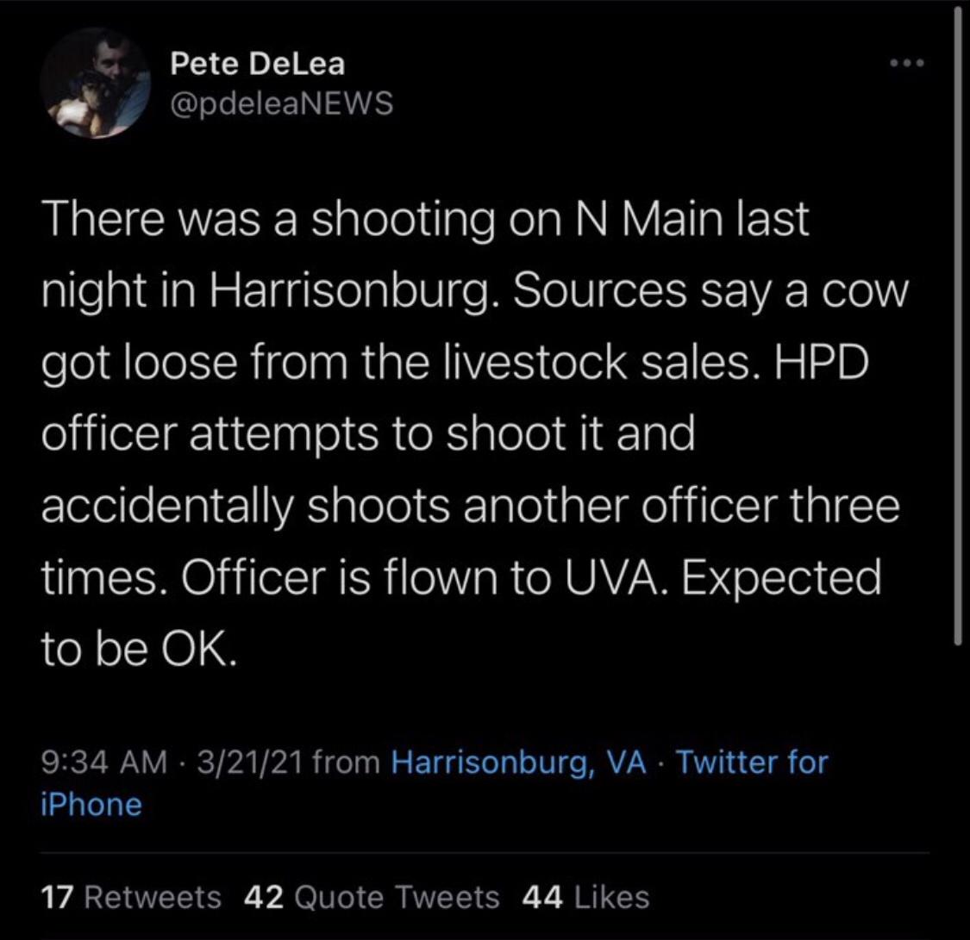Screen dimensions: 970x940
Task: Tap the Retweets count number 17
Action: point(56,896)
